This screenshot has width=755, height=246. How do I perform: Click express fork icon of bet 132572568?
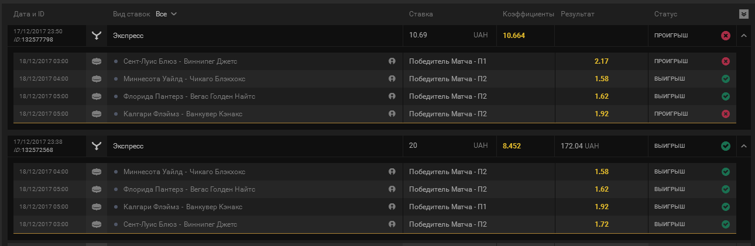pos(97,146)
